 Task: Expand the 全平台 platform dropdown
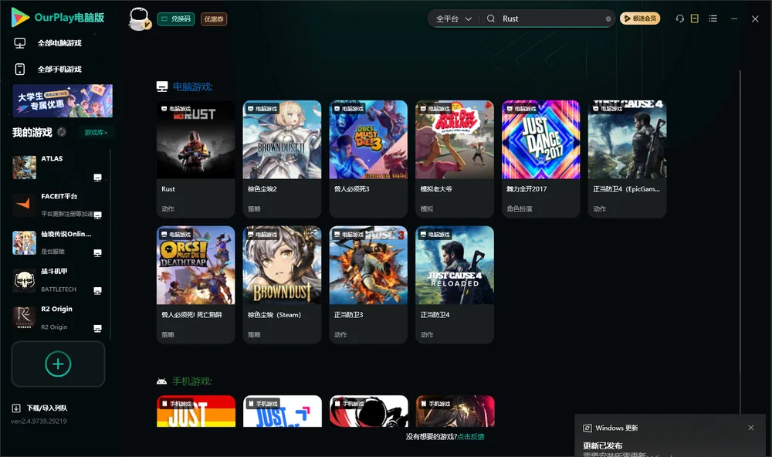pyautogui.click(x=453, y=19)
